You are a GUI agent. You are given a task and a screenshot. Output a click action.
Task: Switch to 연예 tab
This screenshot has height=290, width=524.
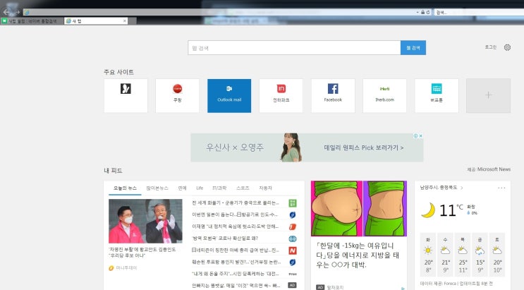click(182, 188)
